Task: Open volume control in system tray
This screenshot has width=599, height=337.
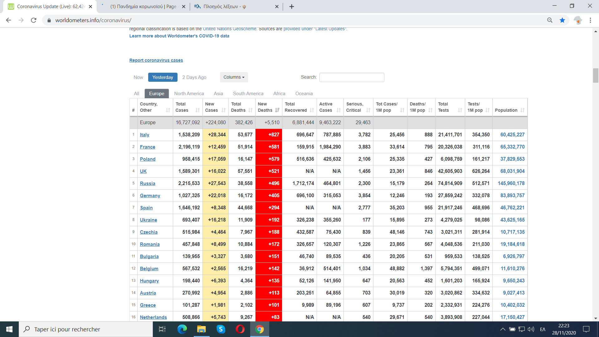Action: (x=531, y=329)
